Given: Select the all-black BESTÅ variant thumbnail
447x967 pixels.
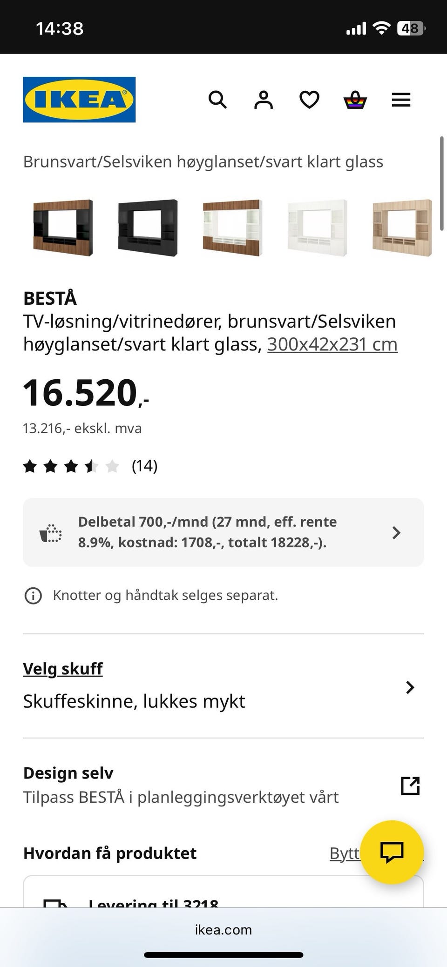Looking at the screenshot, I should tap(148, 228).
